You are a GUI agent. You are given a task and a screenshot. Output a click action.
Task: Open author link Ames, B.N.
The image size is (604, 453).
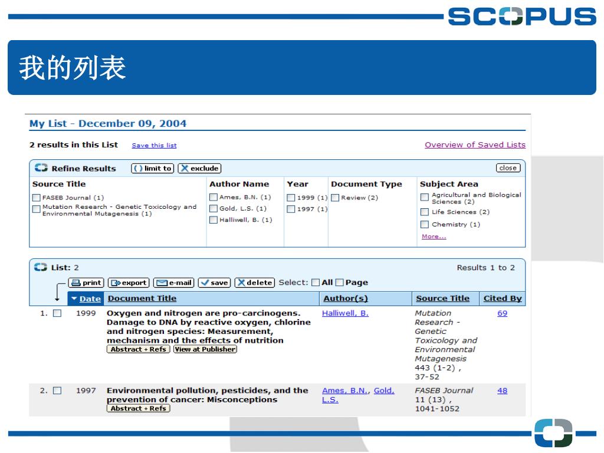click(344, 390)
